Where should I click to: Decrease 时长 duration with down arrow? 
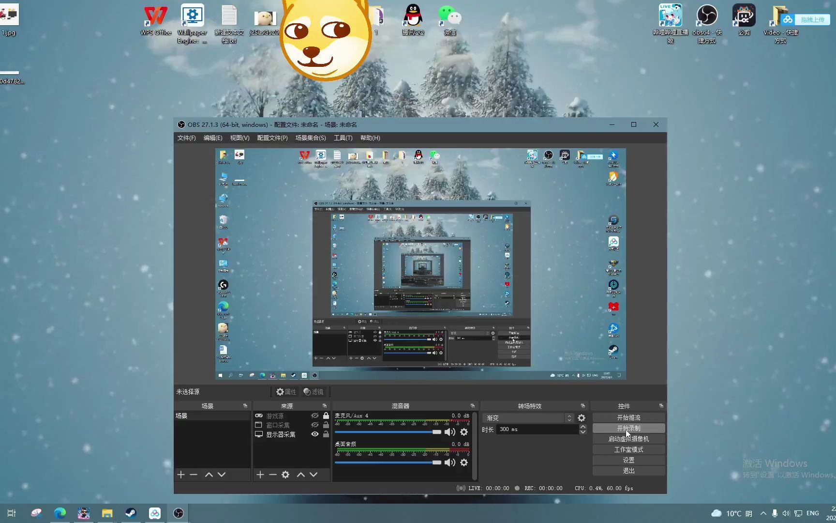pyautogui.click(x=583, y=432)
